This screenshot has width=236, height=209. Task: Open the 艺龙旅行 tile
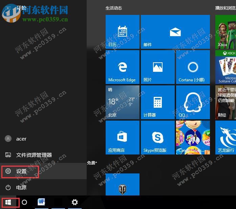226,138
